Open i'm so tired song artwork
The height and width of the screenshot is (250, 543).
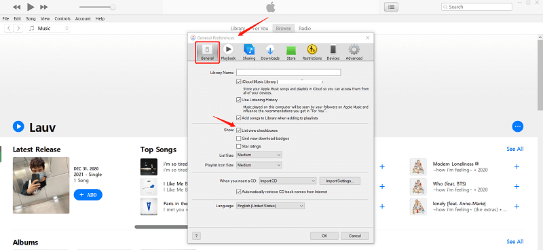(x=149, y=167)
